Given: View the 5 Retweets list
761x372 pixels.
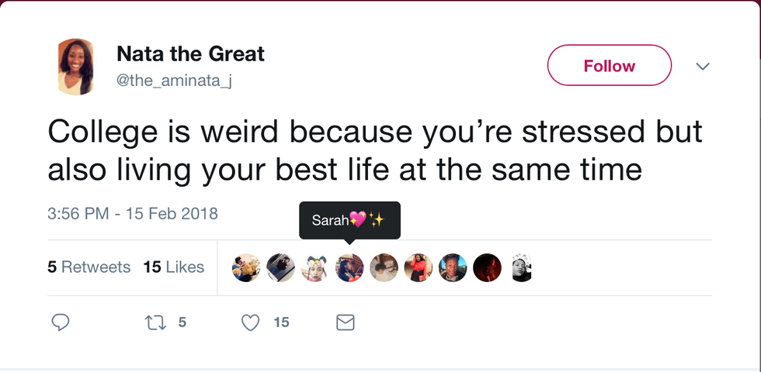Looking at the screenshot, I should click(x=89, y=267).
